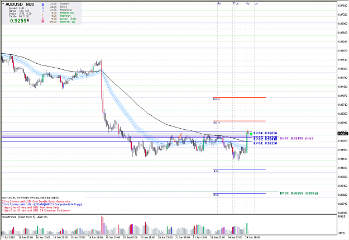Image resolution: width=349 pixels, height=240 pixels.
Task: Click the Frankfurt session time row
Action: [60, 16]
